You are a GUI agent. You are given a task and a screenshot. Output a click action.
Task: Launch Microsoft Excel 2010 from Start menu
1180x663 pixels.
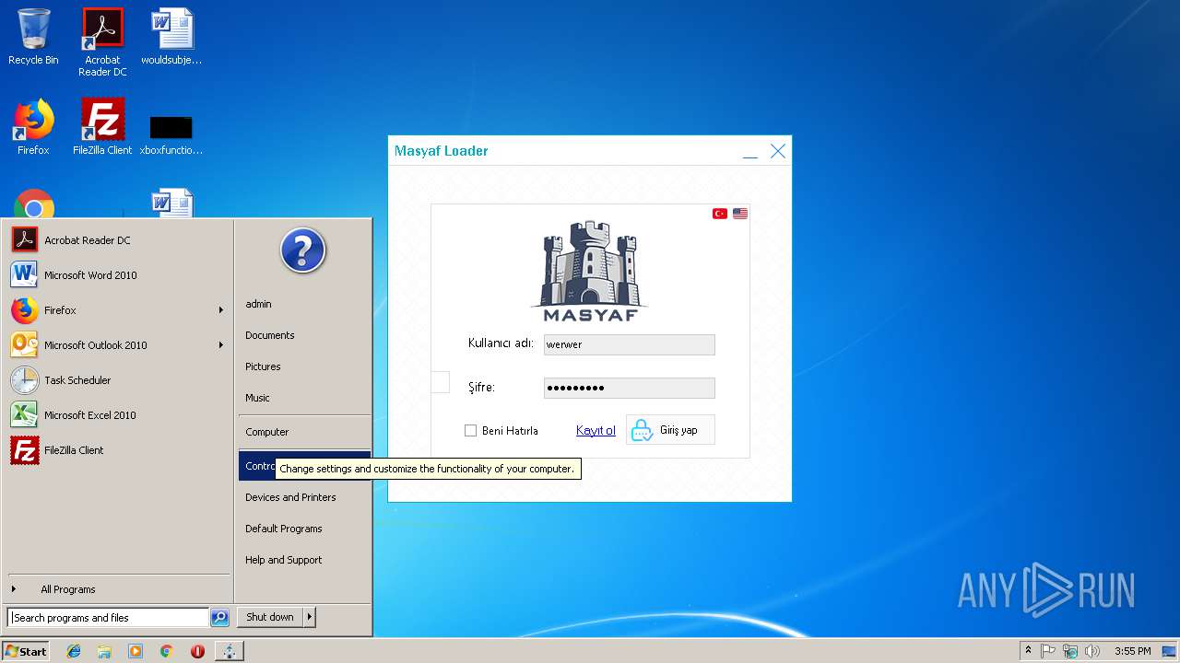coord(117,415)
